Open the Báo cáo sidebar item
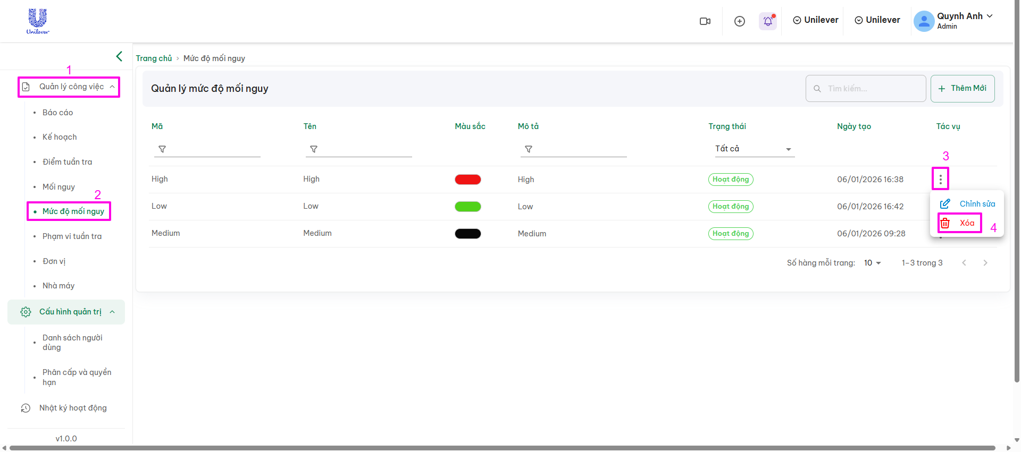The height and width of the screenshot is (452, 1021). pos(57,113)
